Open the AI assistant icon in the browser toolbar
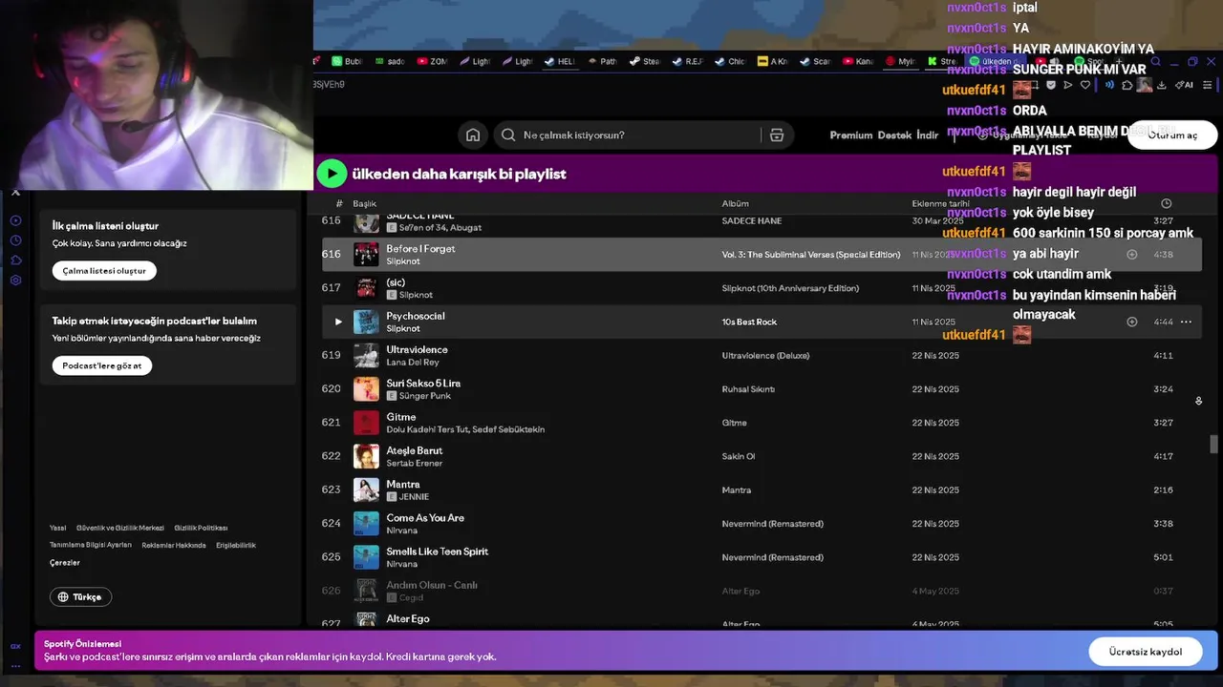This screenshot has width=1223, height=687. coord(1184,85)
